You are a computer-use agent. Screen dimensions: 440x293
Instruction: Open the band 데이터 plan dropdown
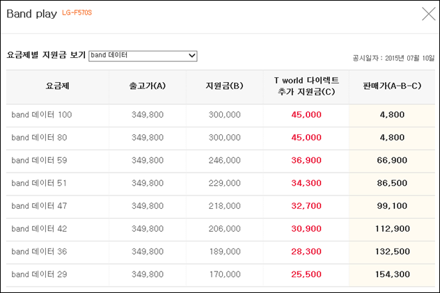(143, 56)
